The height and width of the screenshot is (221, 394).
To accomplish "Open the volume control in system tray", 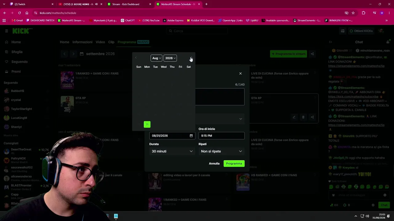I will (x=367, y=216).
